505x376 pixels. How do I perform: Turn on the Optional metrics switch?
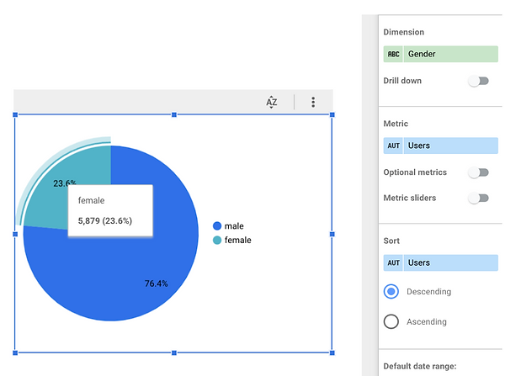click(478, 172)
